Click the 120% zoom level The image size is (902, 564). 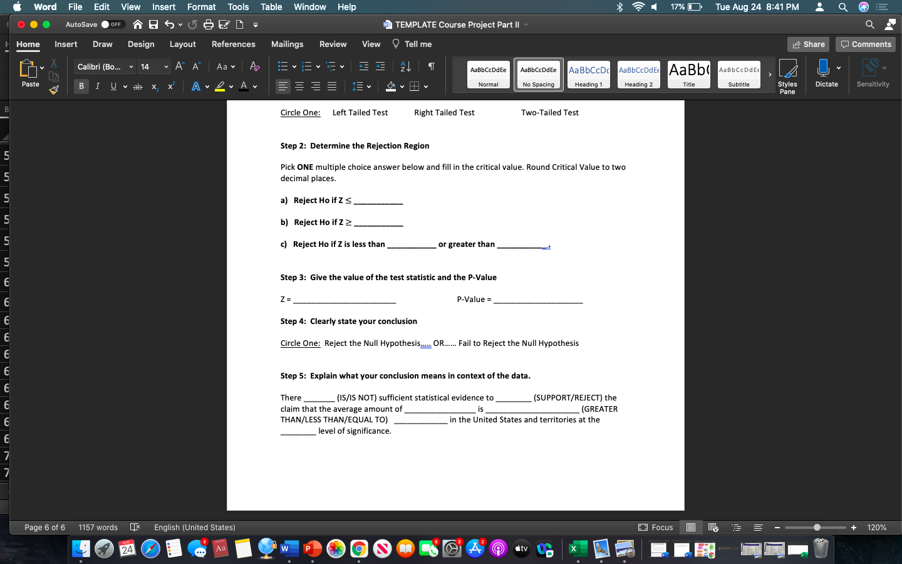click(876, 528)
